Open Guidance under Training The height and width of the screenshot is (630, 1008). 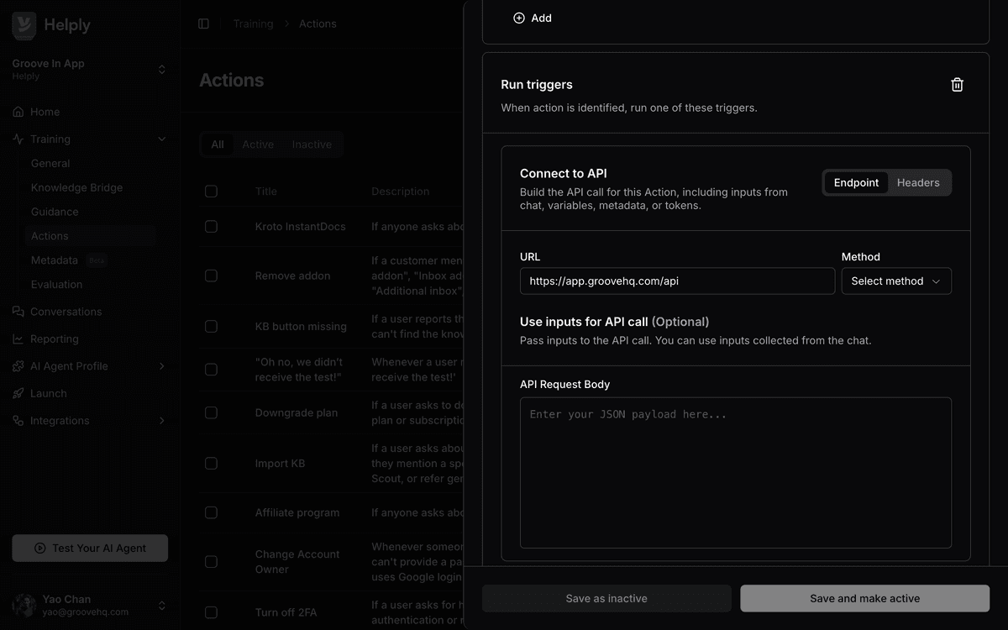pos(55,213)
